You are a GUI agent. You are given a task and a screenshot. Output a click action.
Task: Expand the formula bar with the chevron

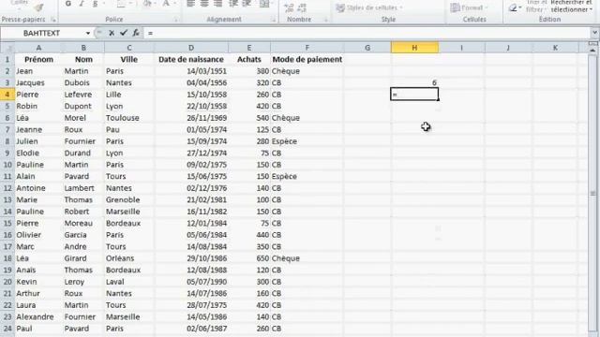pyautogui.click(x=594, y=34)
